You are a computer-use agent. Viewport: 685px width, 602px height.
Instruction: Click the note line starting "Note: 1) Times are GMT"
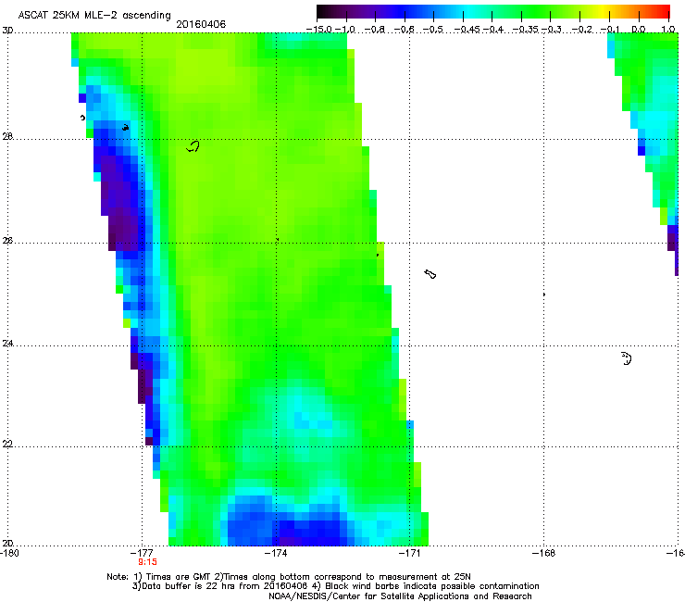(289, 577)
